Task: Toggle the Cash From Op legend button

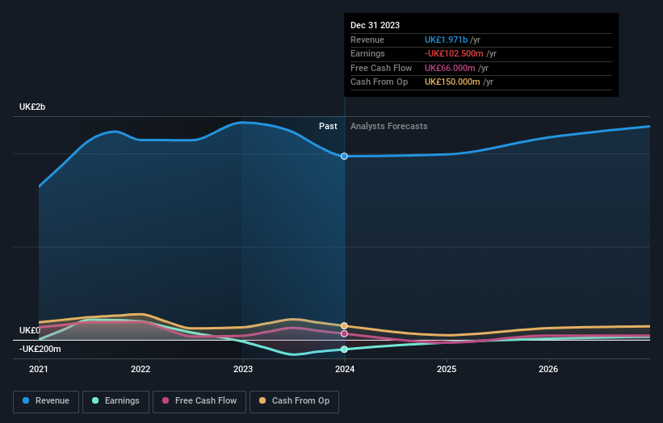Action: point(294,401)
